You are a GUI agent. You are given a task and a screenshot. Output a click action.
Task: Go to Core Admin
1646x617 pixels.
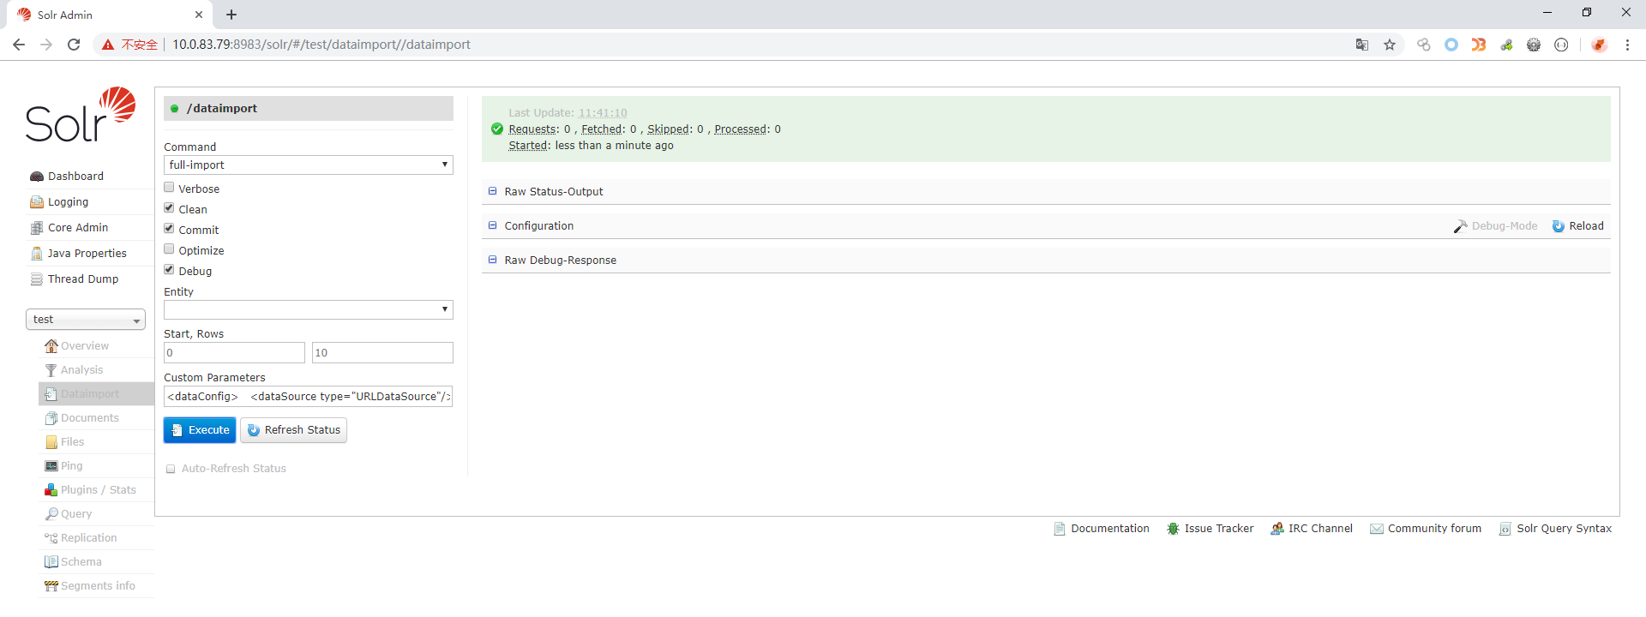[x=78, y=228]
